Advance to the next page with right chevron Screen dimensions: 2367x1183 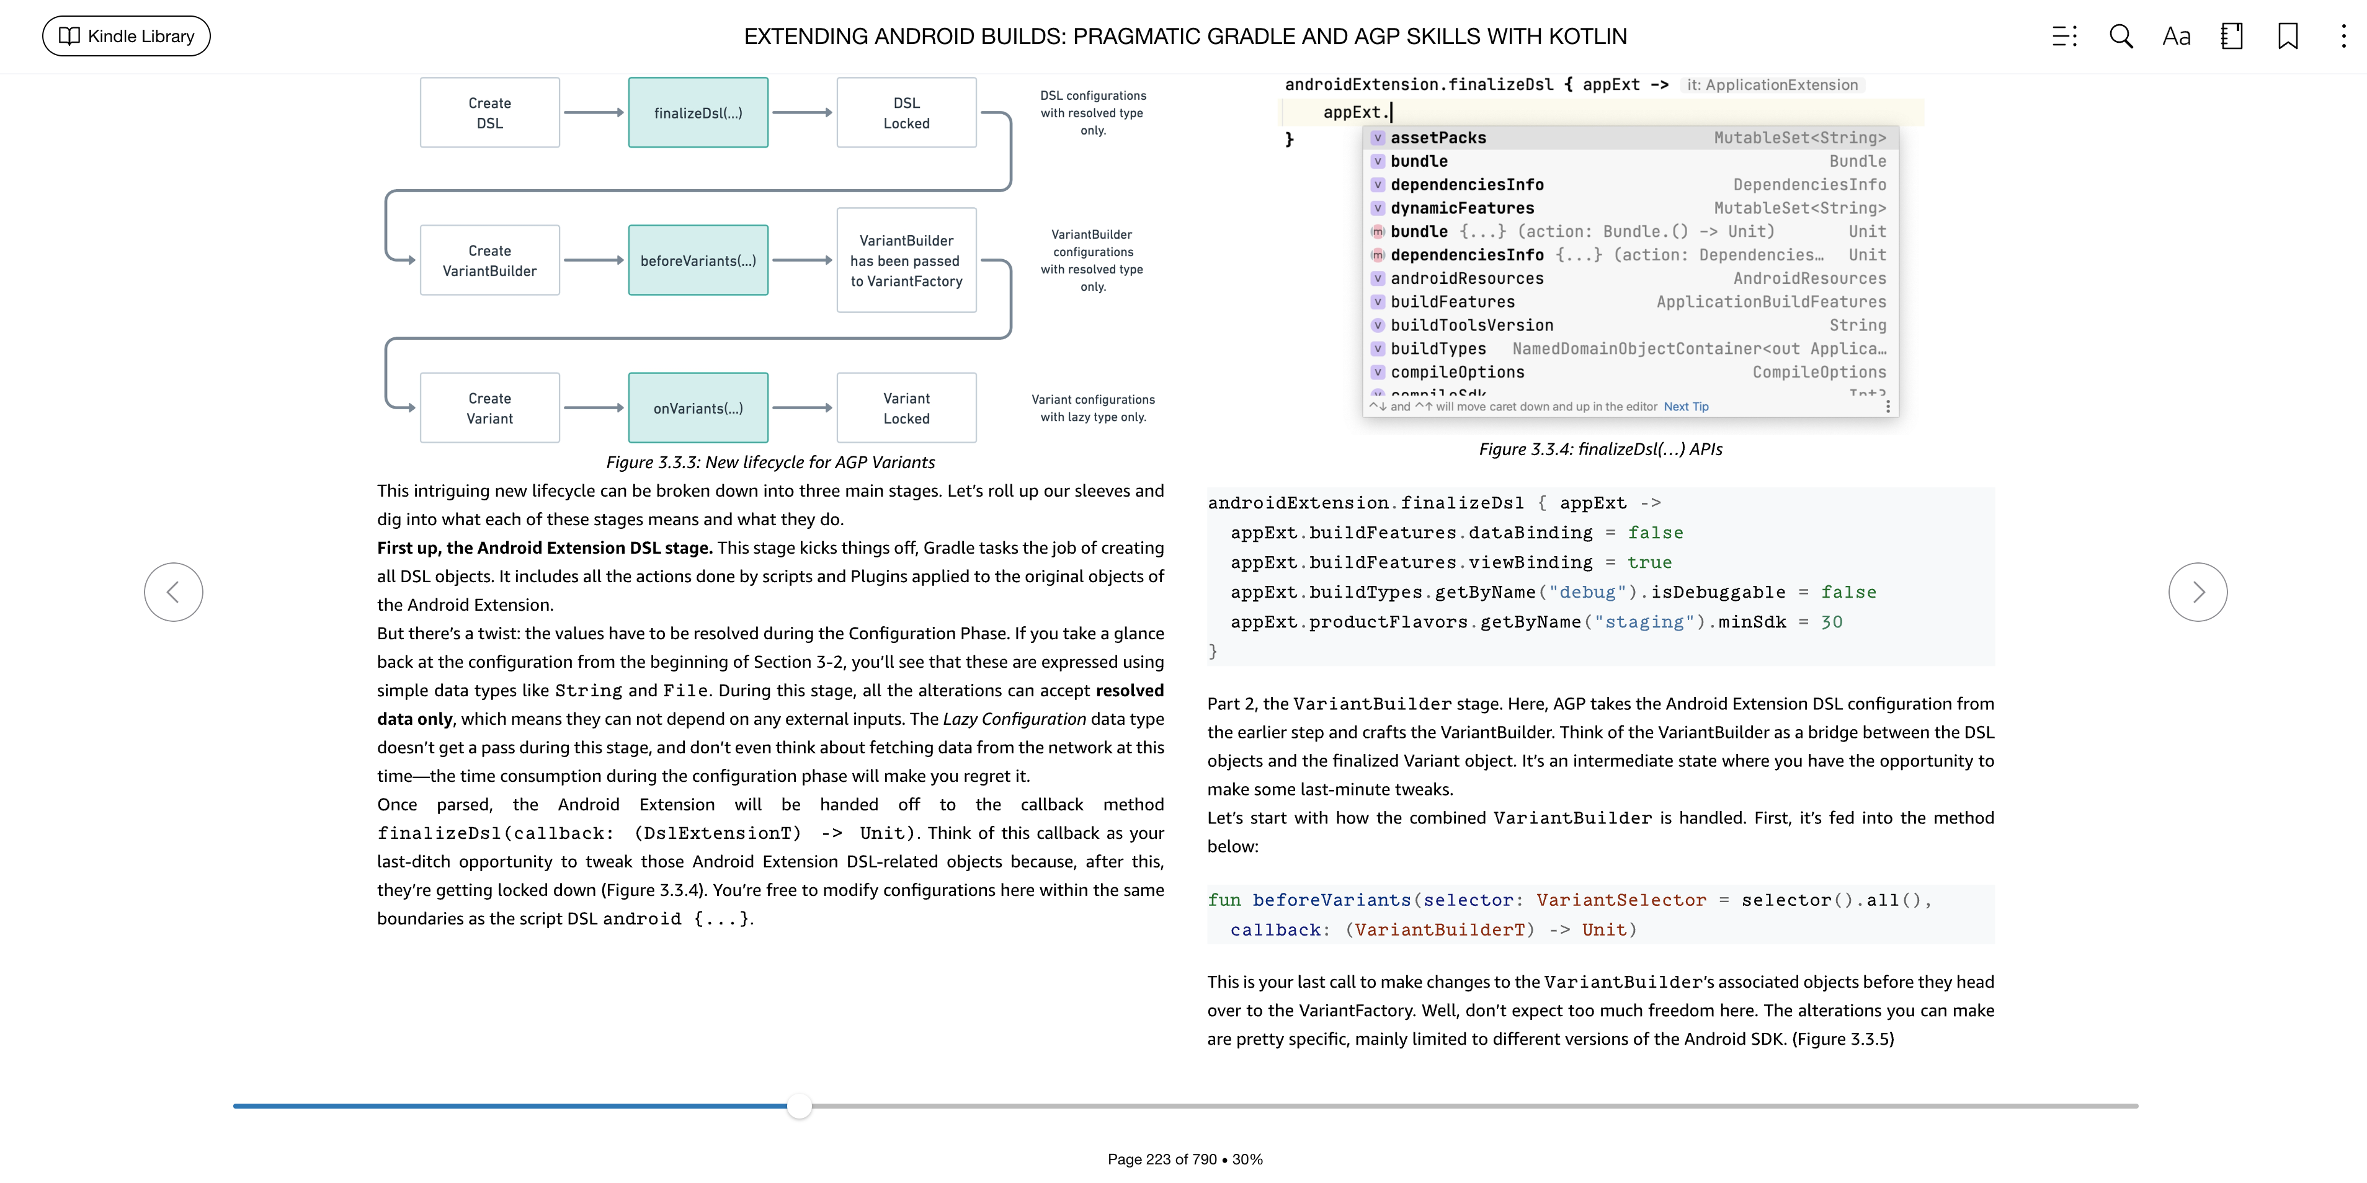click(2198, 591)
